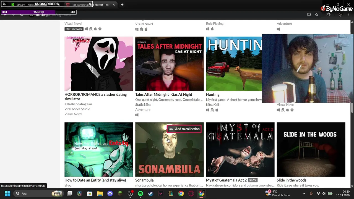Click the Tales After Midnight | Gas At Night title

point(164,94)
